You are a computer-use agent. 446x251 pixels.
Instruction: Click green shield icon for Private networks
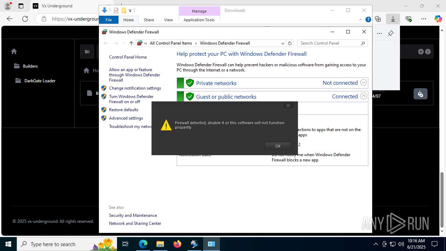click(190, 83)
